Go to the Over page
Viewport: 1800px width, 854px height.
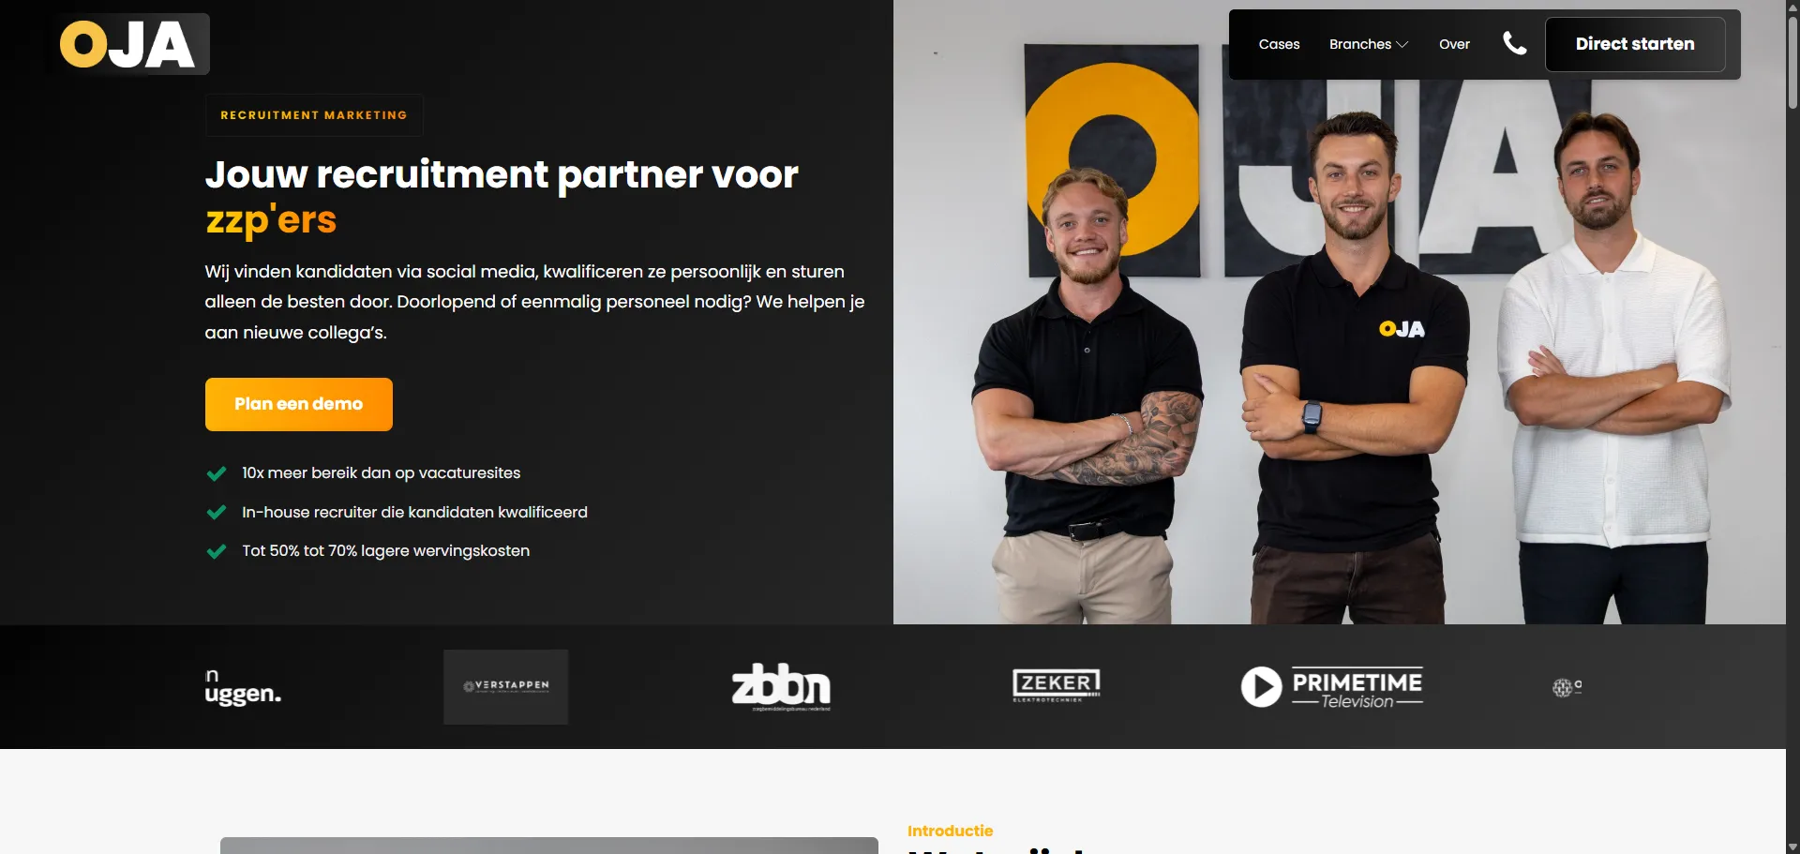point(1454,44)
